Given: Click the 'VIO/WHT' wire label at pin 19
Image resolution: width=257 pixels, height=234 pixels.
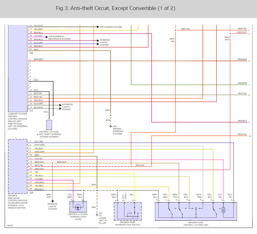Looking at the screenshot, I should click(x=38, y=36).
